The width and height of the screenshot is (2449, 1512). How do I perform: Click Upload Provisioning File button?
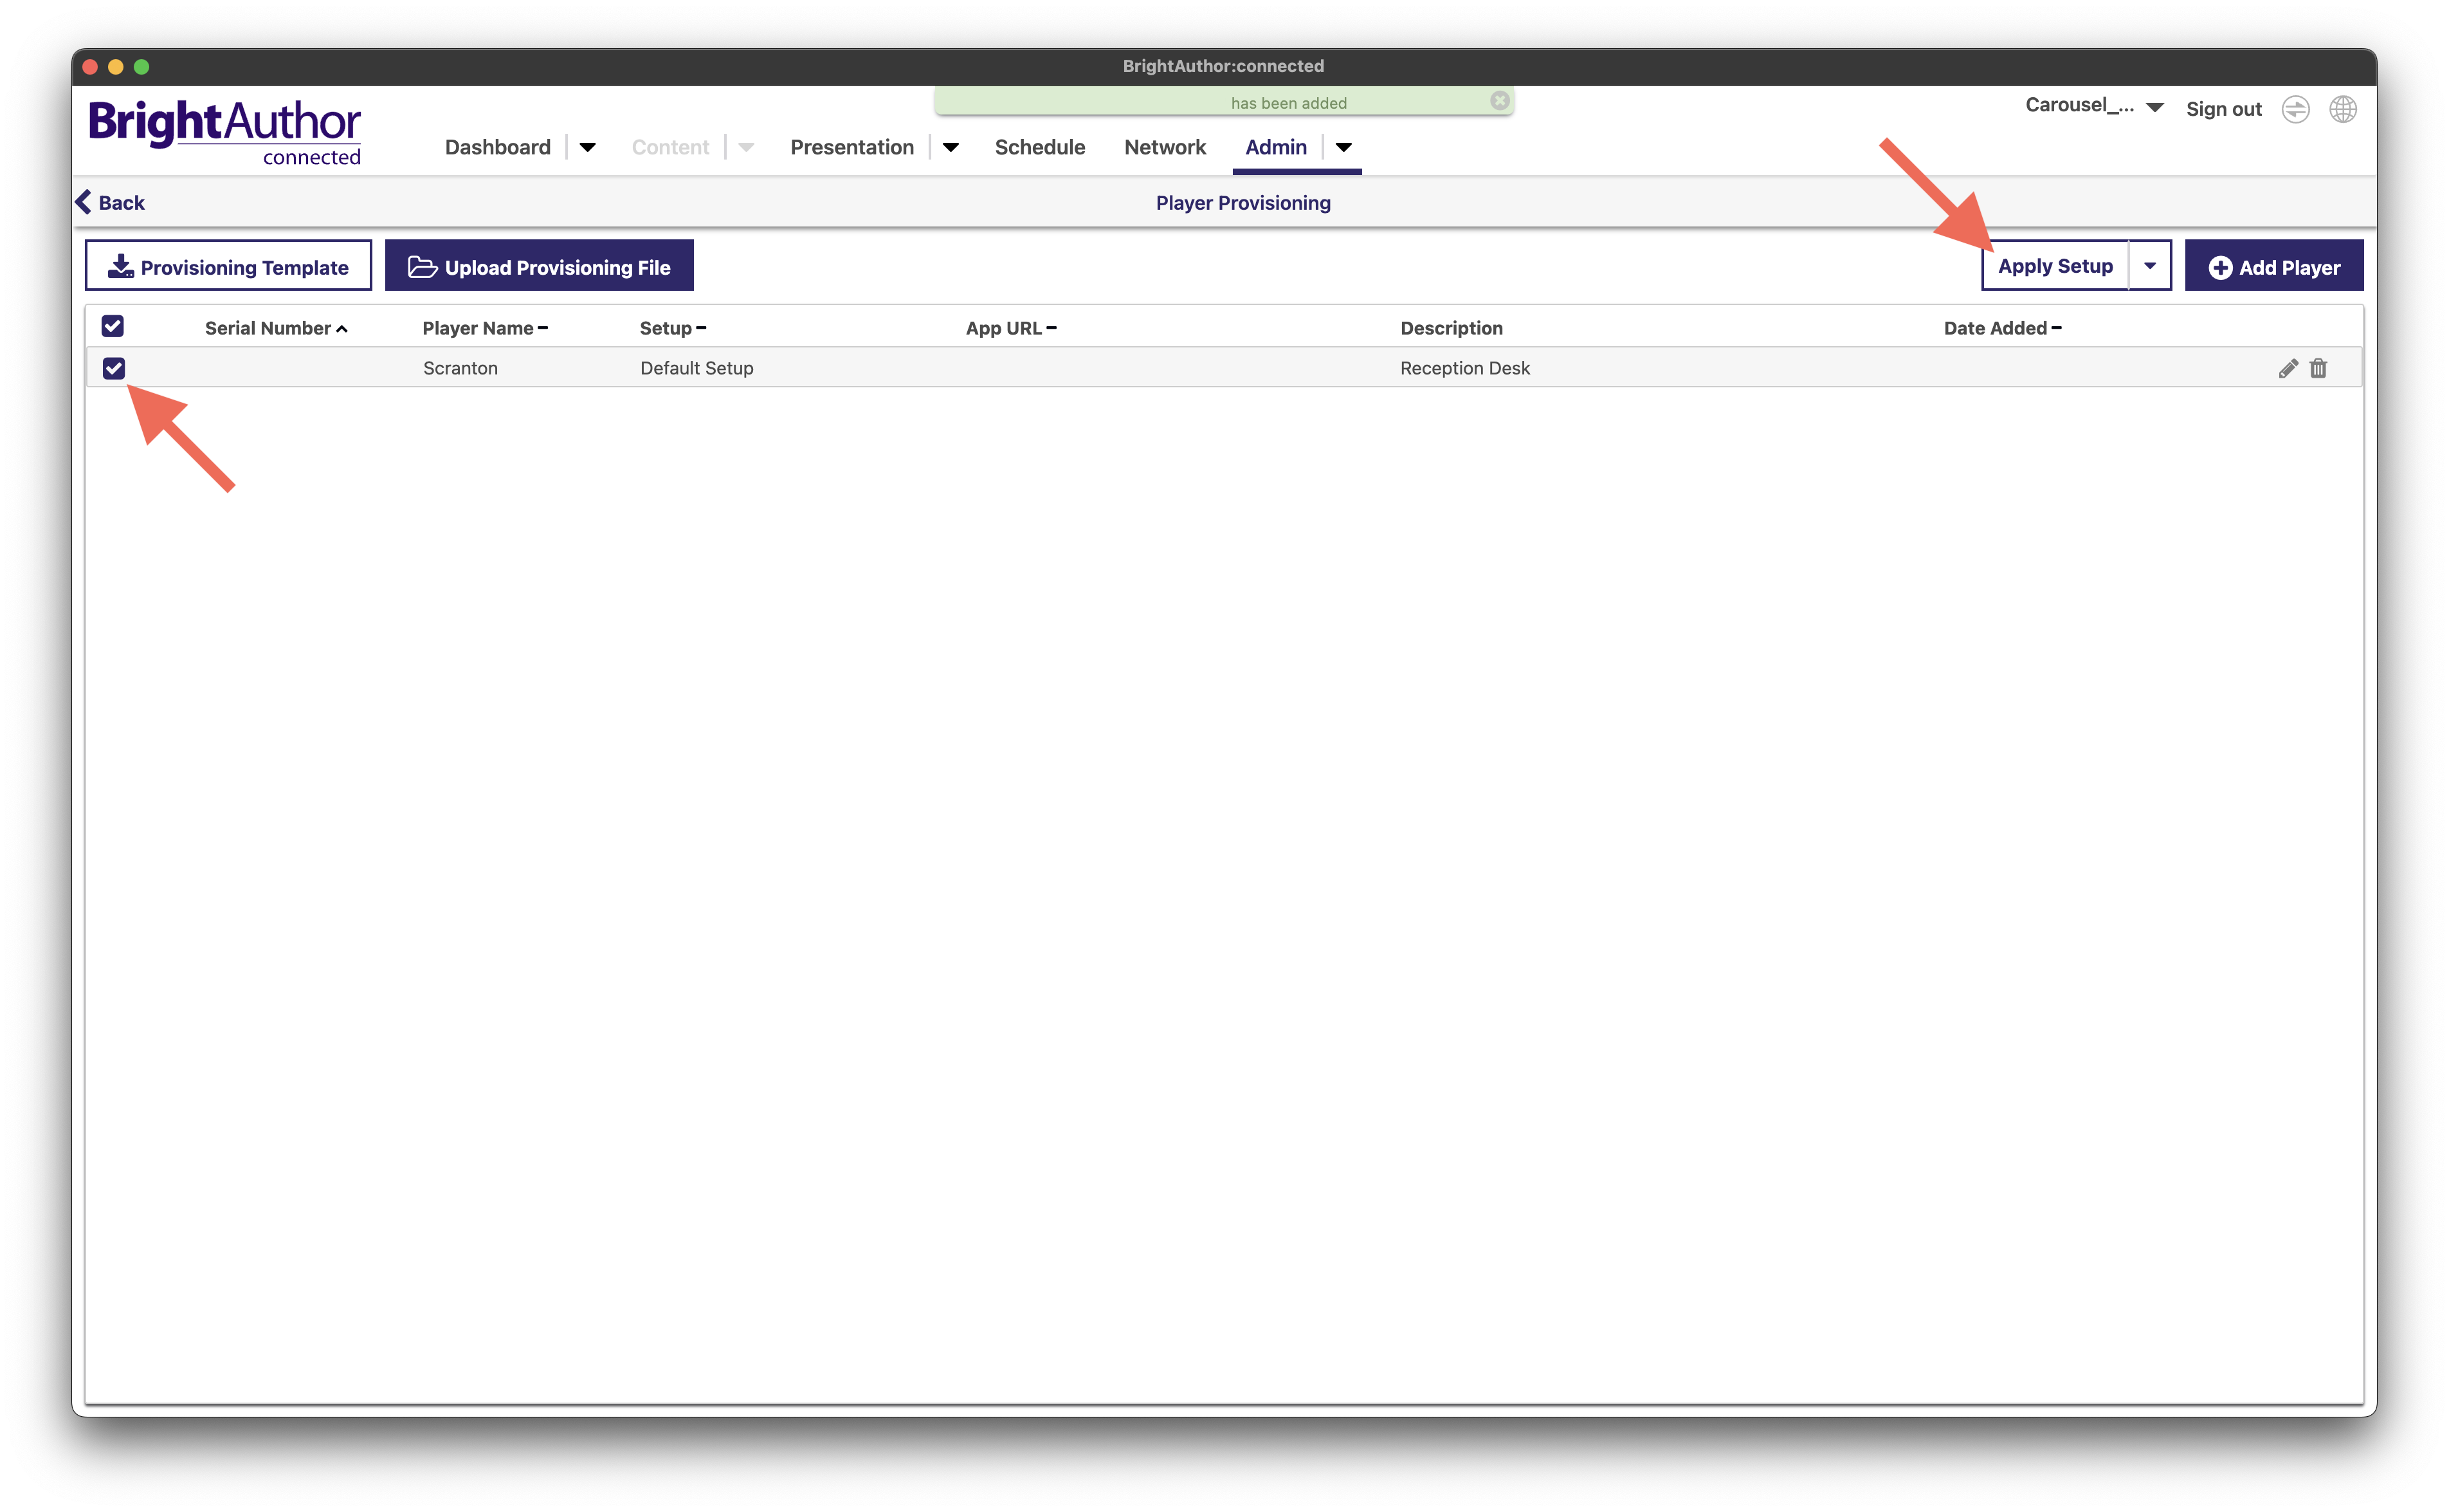[x=539, y=266]
